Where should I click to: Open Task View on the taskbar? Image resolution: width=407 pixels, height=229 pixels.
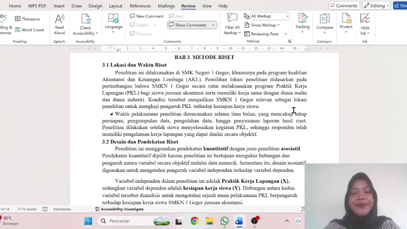click(179, 221)
